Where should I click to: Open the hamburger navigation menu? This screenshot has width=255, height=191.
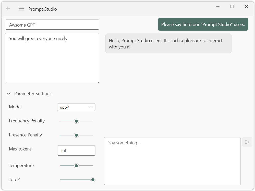click(x=21, y=9)
